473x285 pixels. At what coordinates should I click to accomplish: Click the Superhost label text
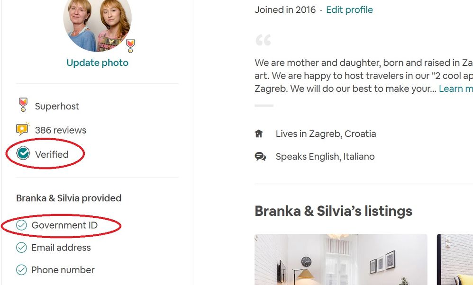(57, 106)
